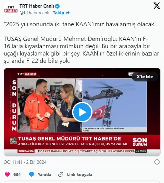
Task: Click the QR code in the video
Action: (13, 141)
